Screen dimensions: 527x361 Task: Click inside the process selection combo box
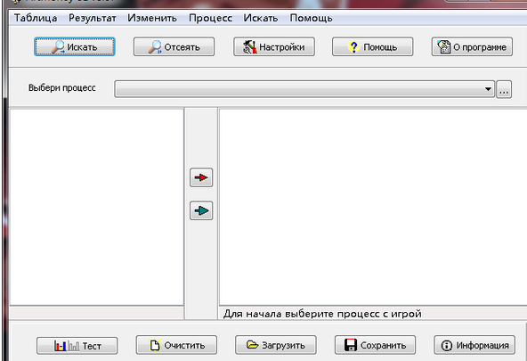click(304, 89)
